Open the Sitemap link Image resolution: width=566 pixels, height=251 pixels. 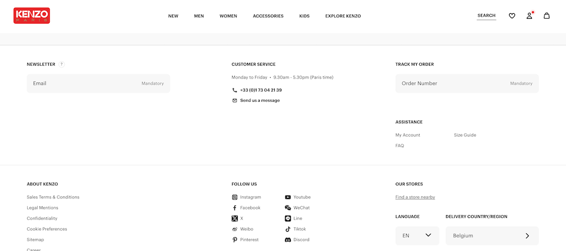click(35, 240)
